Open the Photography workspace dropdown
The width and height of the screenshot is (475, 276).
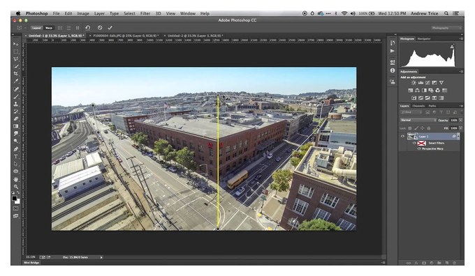point(446,28)
